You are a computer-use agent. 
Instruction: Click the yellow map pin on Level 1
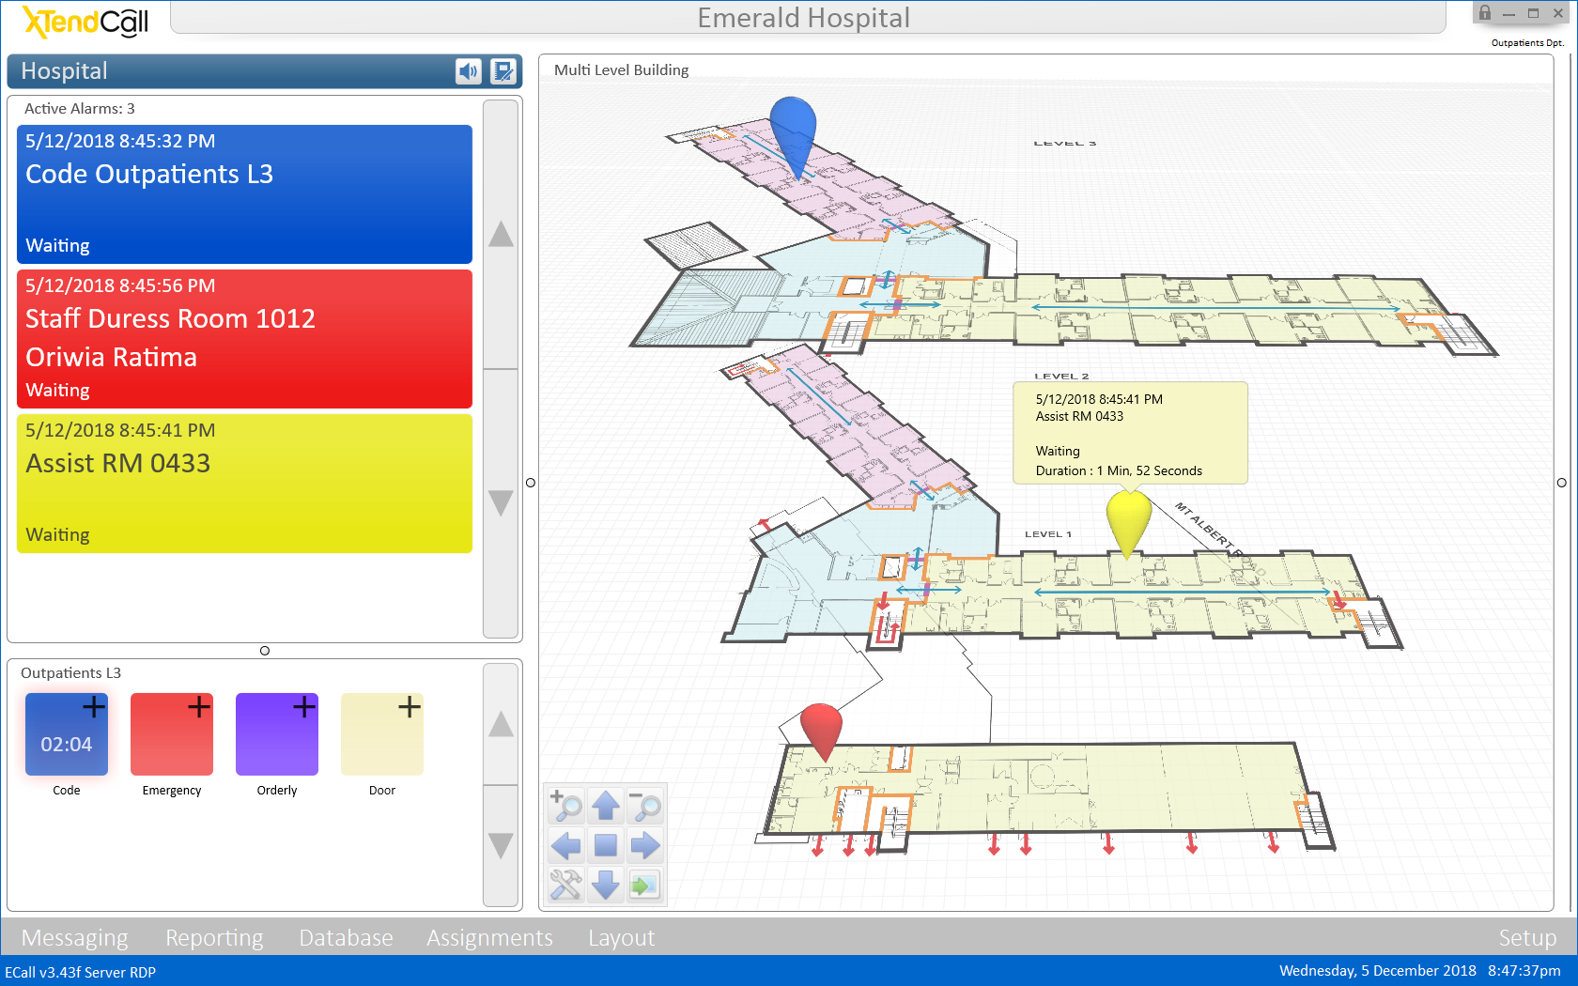(1128, 518)
